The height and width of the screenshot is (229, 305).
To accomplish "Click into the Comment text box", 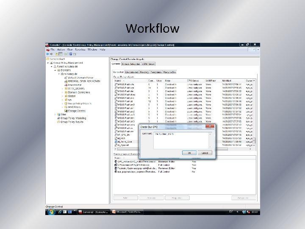I will 181,141.
